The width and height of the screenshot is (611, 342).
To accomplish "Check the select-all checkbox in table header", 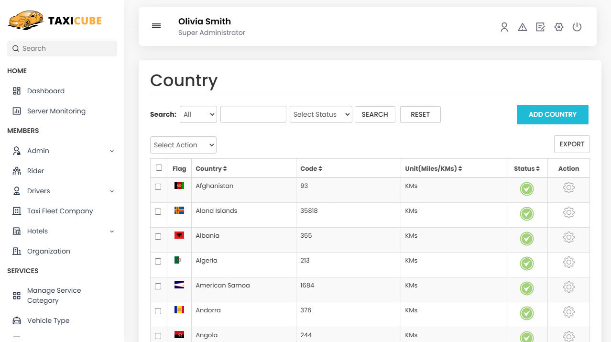I will (159, 168).
